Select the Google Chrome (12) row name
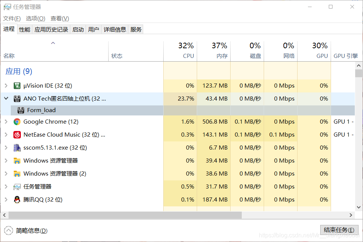 [x=51, y=122]
